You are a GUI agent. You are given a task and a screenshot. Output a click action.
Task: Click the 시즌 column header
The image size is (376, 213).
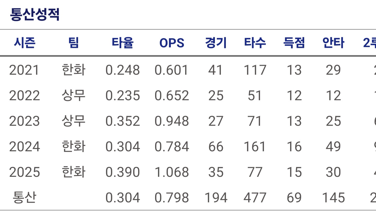pos(25,43)
